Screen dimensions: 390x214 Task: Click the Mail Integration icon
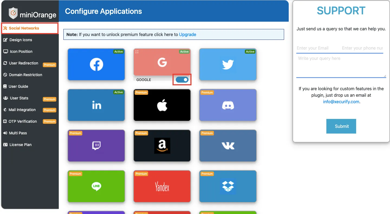[5, 110]
